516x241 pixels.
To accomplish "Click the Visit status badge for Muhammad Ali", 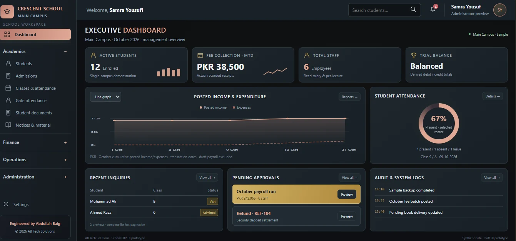I will (x=212, y=201).
